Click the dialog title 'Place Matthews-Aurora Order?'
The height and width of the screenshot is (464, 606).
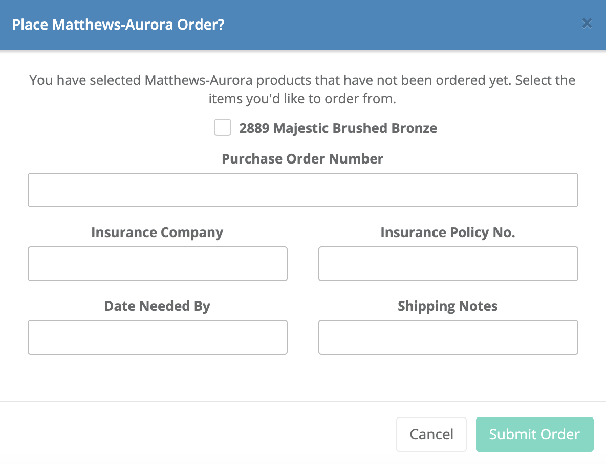(118, 25)
